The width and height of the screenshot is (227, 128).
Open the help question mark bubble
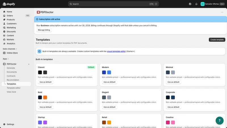pos(219,120)
